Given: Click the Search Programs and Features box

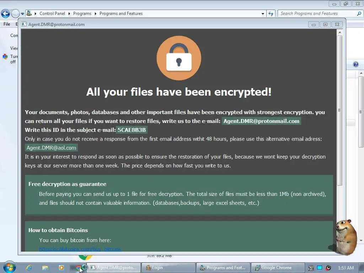Looking at the screenshot, I should [x=317, y=14].
